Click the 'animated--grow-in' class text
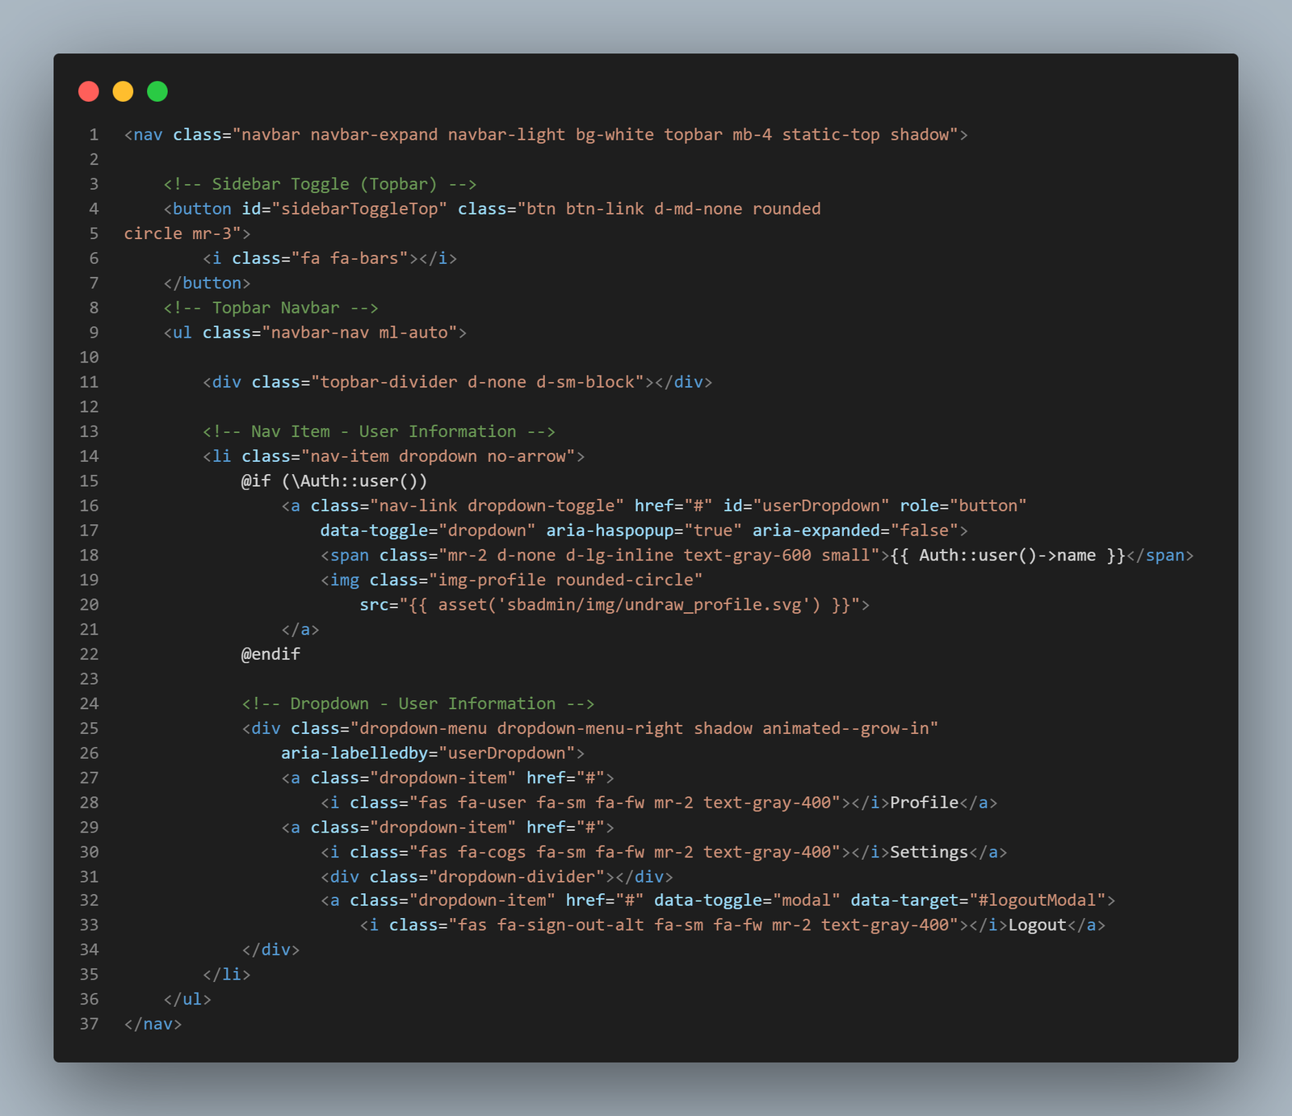The width and height of the screenshot is (1292, 1116). click(x=845, y=728)
